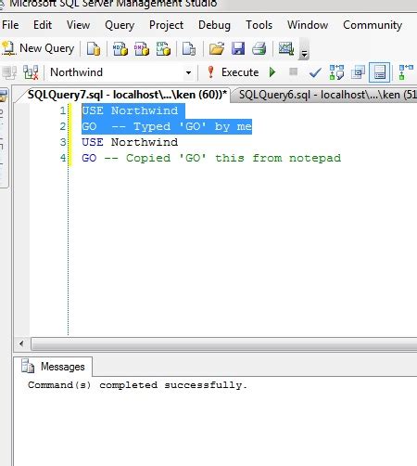The image size is (417, 466).
Task: Open Analysis Services XMLA Query icon
Action: (163, 48)
